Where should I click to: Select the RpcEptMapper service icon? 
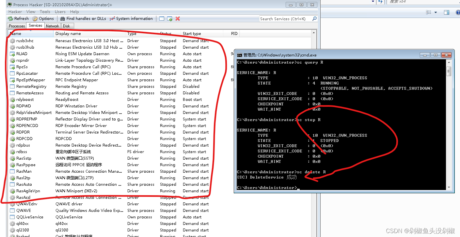pyautogui.click(x=12, y=80)
